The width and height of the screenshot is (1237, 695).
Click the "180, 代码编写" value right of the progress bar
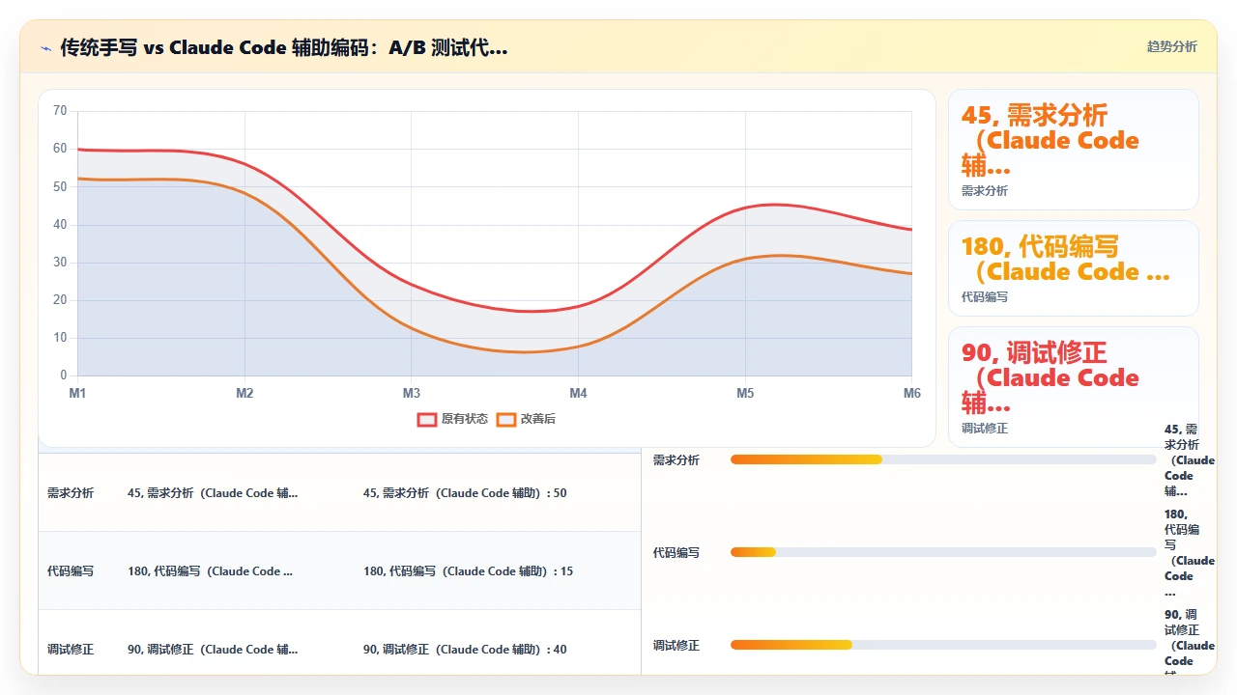point(1190,553)
